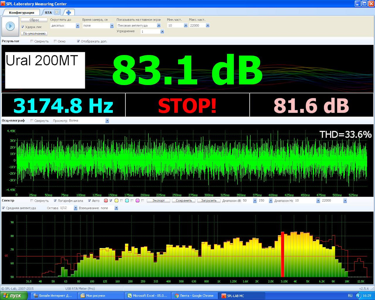Screen dimensions: 375x300
Task: Open the Конфигурация tab
Action: click(x=21, y=12)
